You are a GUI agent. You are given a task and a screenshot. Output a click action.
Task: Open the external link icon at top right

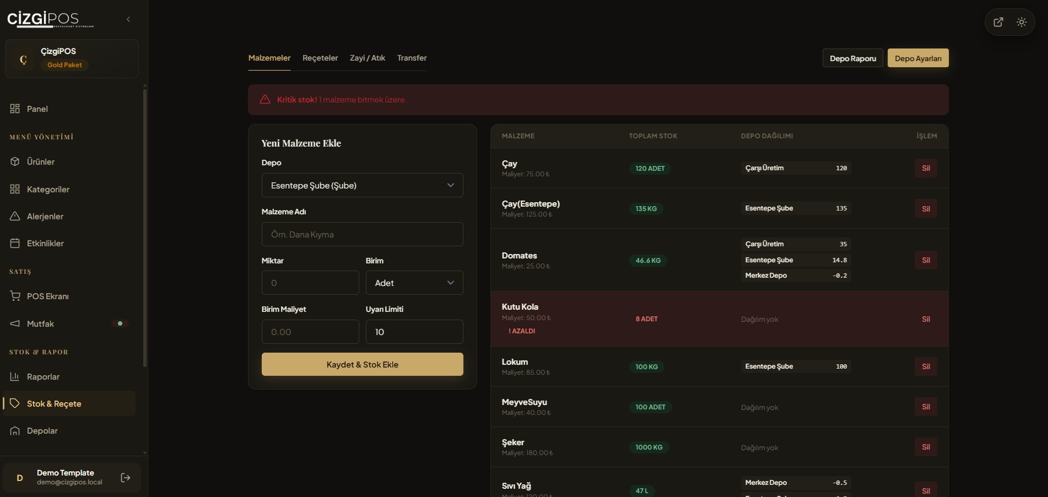(x=998, y=22)
